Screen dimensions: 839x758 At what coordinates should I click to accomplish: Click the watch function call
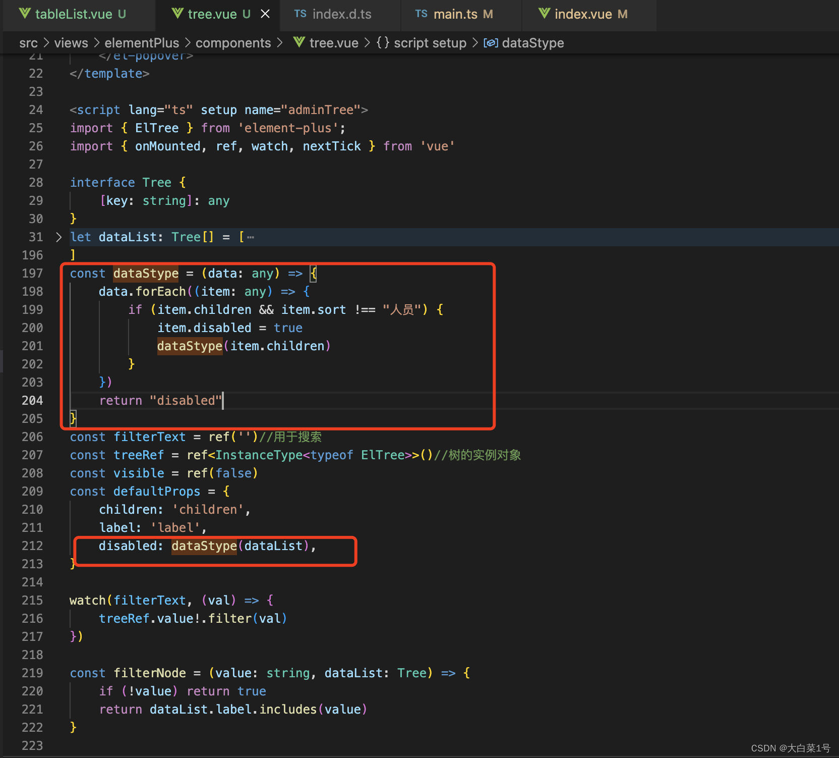(88, 601)
